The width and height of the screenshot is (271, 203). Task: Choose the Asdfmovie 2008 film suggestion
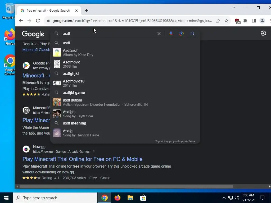pyautogui.click(x=125, y=64)
